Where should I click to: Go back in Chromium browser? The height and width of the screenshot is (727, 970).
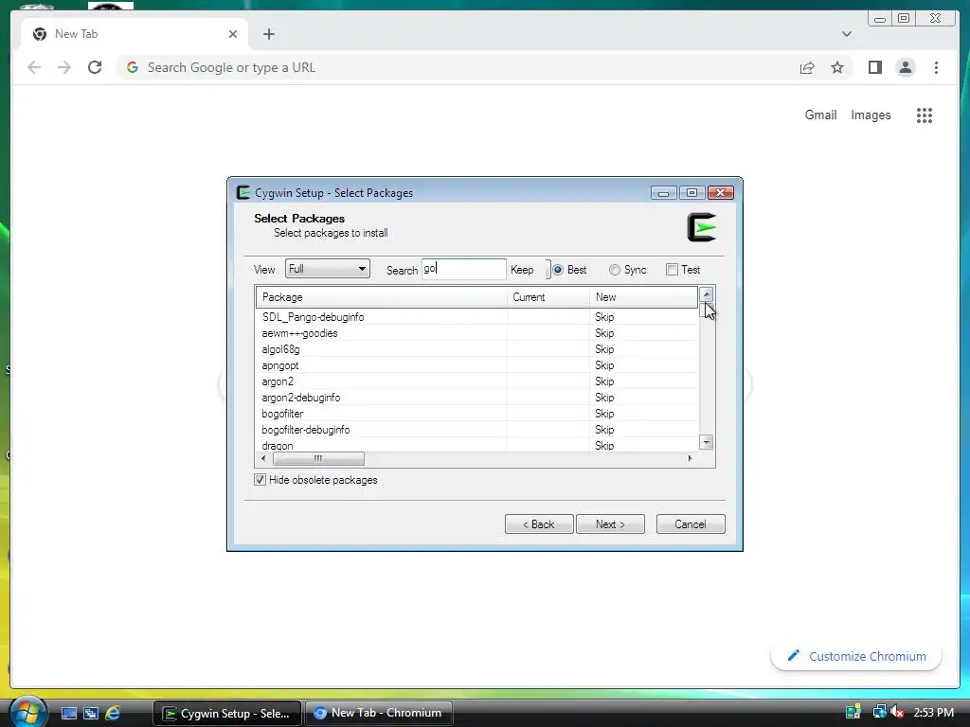click(34, 67)
